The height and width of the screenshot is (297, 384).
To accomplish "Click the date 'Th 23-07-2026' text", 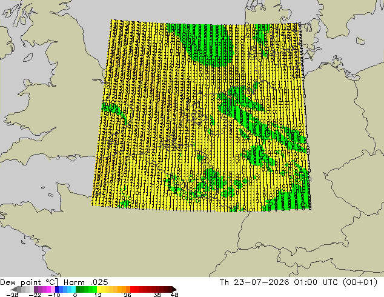I will pos(254,282).
